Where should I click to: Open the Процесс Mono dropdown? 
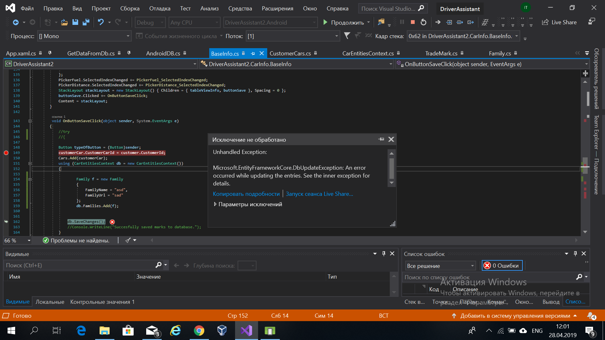[x=84, y=36]
